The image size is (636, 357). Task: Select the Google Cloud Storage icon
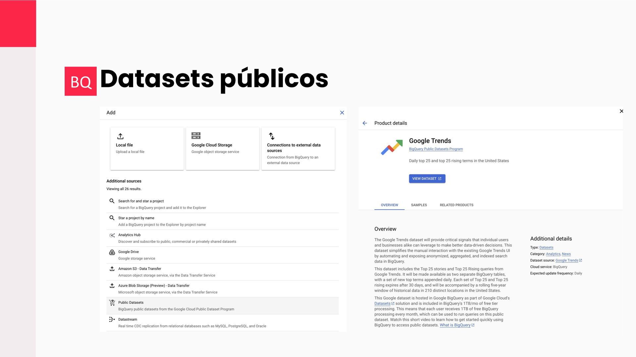click(x=196, y=136)
